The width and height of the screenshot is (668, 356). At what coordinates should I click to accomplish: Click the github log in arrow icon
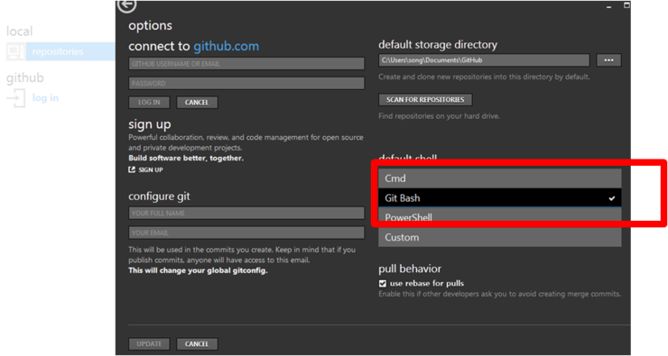(15, 98)
